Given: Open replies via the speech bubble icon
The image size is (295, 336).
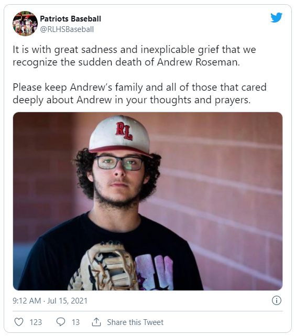Looking at the screenshot, I should pos(61,322).
